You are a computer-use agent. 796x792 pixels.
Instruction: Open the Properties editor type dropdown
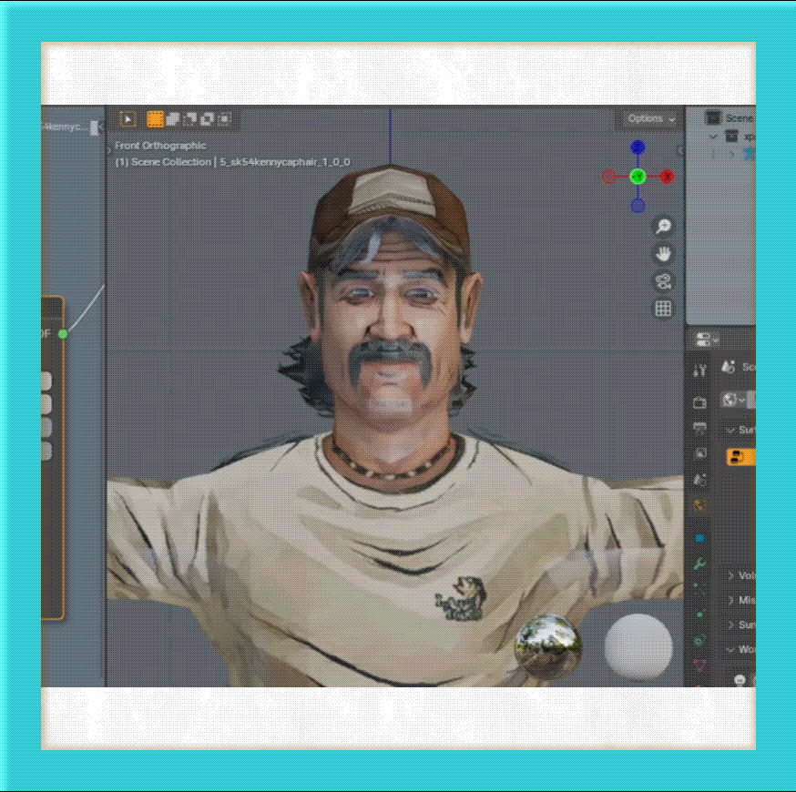coord(707,340)
